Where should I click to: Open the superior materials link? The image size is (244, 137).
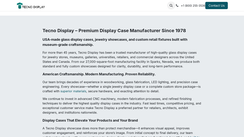tap(73, 91)
